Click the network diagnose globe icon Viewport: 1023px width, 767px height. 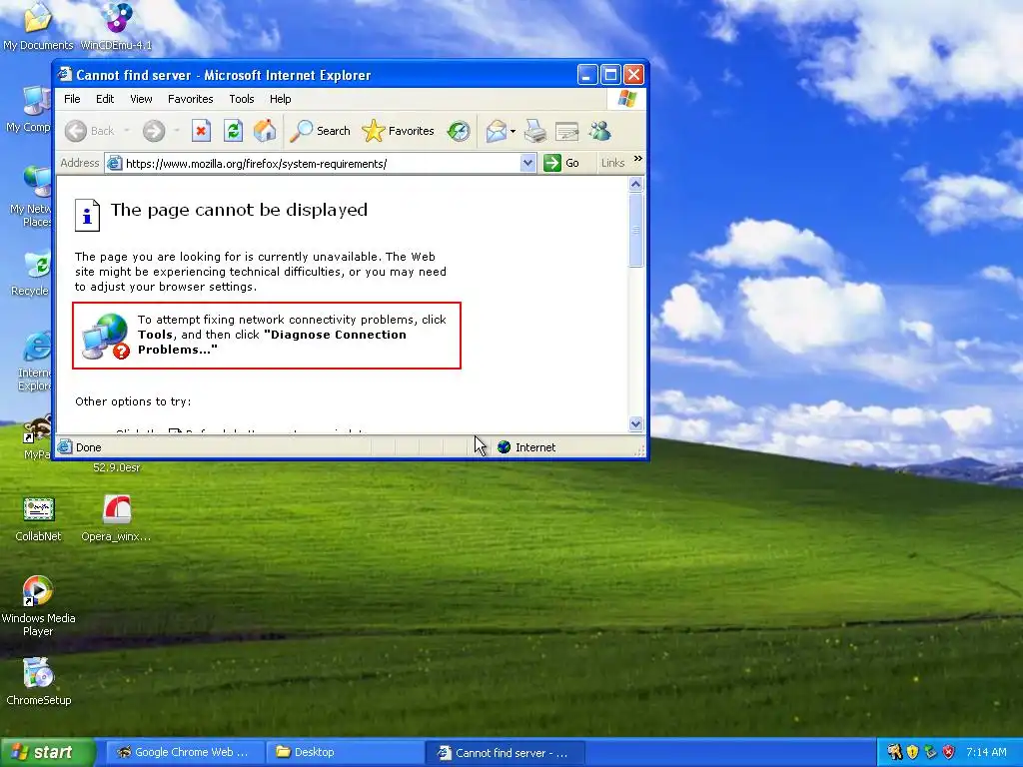(x=105, y=336)
